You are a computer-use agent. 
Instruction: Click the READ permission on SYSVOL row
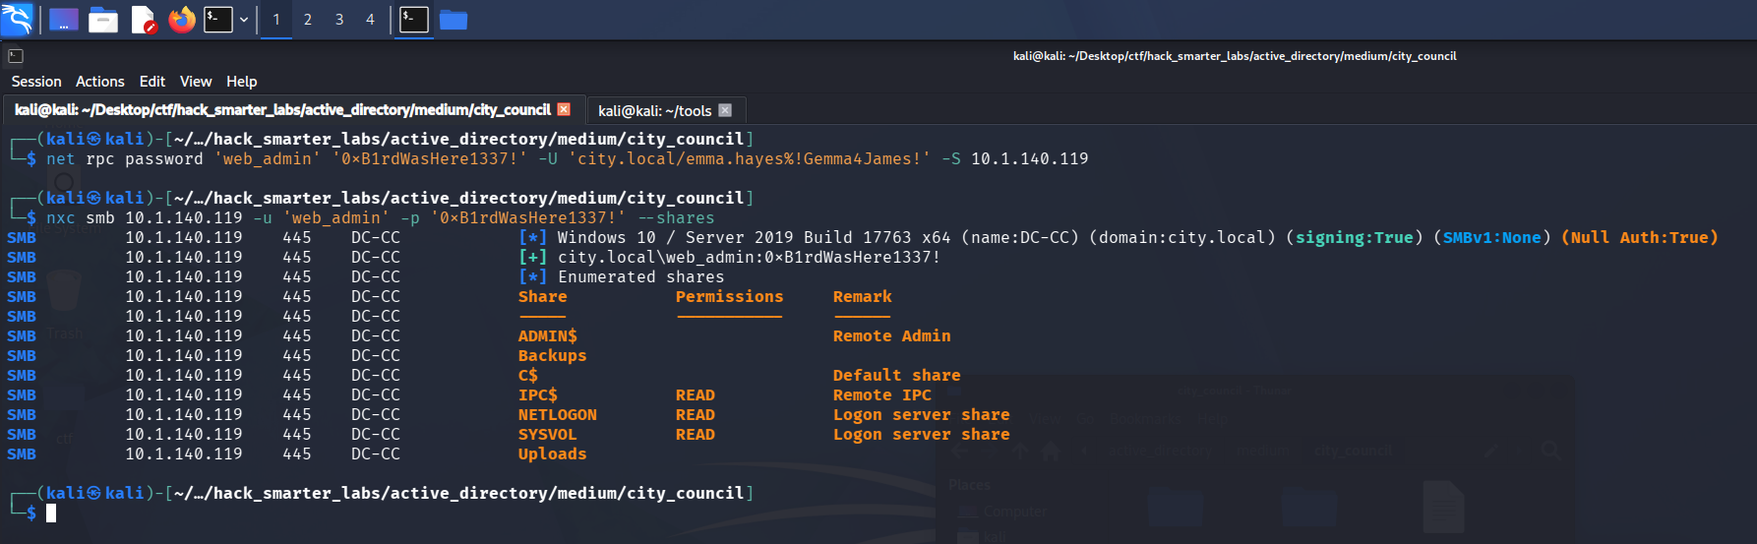[696, 434]
